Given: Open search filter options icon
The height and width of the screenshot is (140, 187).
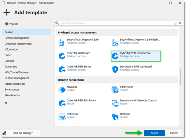Looking at the screenshot, I should tap(175, 23).
